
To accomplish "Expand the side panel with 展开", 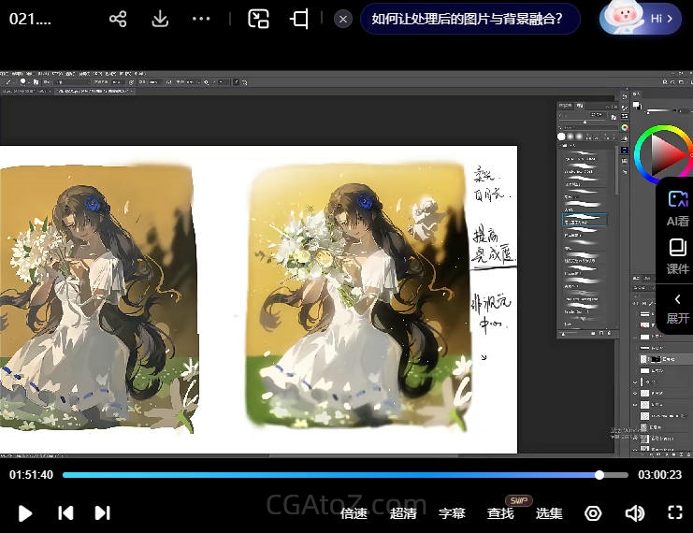I will [677, 308].
